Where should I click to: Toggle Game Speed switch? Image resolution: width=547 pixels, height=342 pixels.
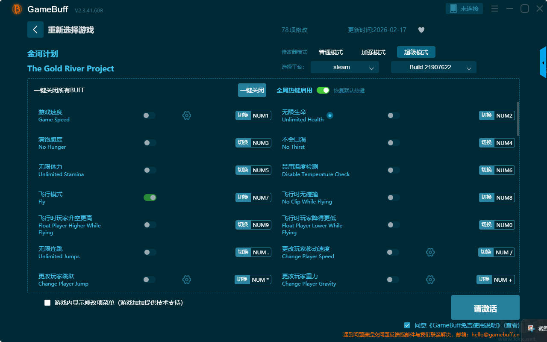[150, 115]
